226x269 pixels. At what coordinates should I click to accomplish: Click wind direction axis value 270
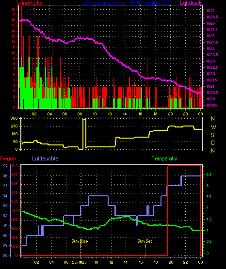coord(14,126)
